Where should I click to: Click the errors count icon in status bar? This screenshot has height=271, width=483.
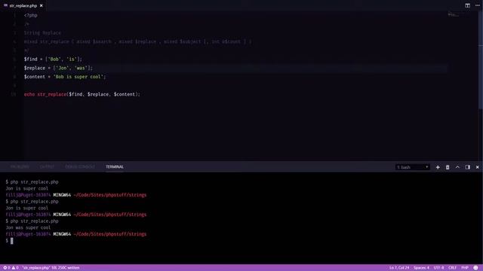pos(7,268)
